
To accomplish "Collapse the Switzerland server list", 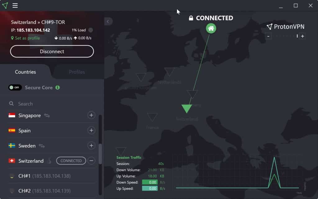I will [91, 161].
